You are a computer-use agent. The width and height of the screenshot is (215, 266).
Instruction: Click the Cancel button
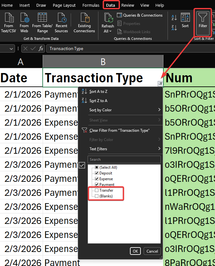click(x=152, y=251)
